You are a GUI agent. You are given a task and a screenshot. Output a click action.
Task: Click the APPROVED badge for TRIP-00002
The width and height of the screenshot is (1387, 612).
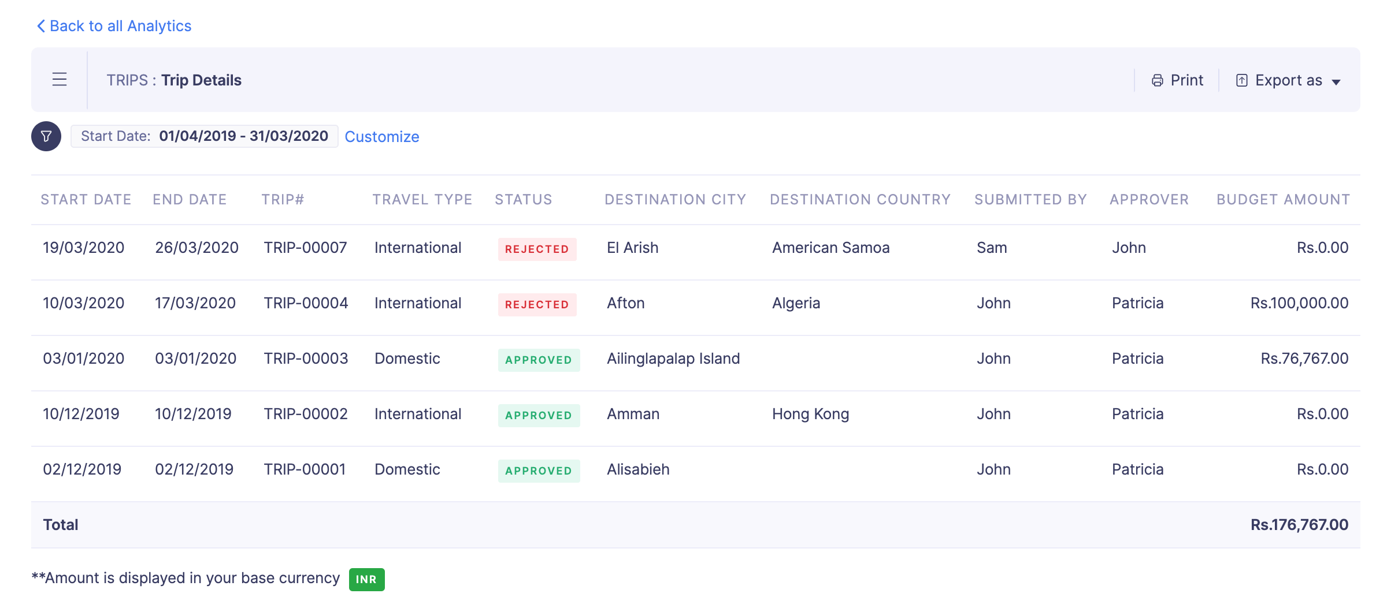coord(539,416)
